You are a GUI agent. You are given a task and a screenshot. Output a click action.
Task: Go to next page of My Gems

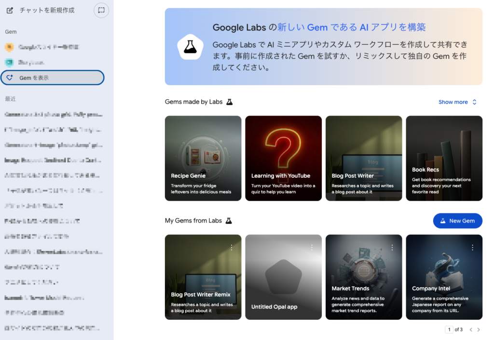point(479,330)
